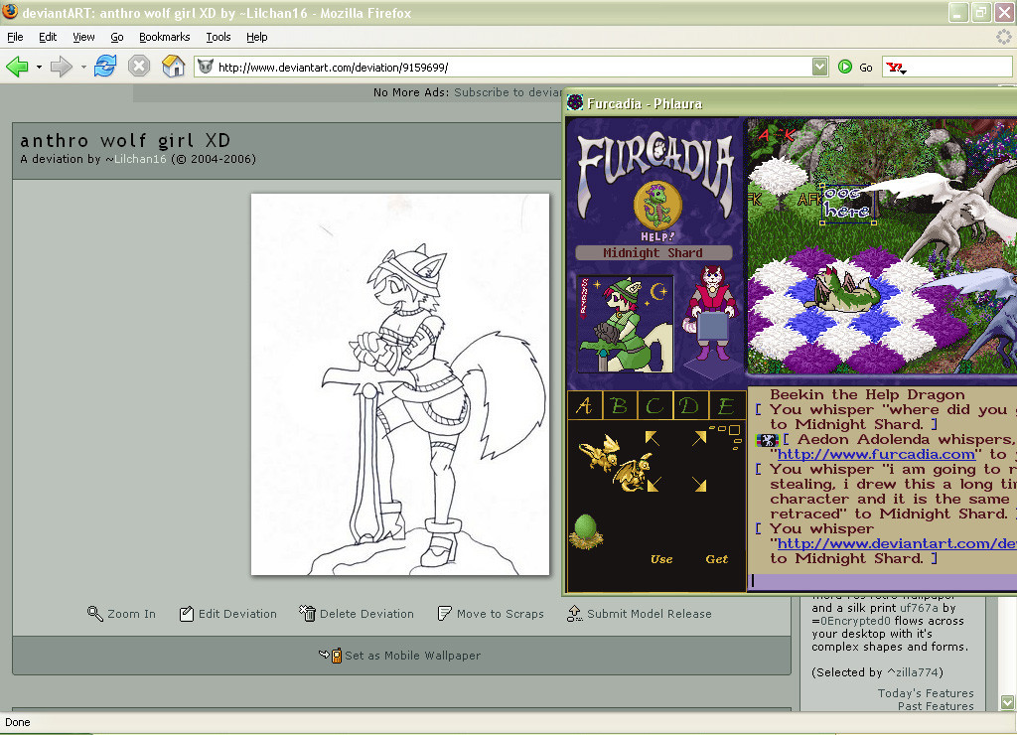This screenshot has height=735, width=1017.
Task: Click the Midnight Shard character portrait in Furcadia
Action: [x=625, y=323]
